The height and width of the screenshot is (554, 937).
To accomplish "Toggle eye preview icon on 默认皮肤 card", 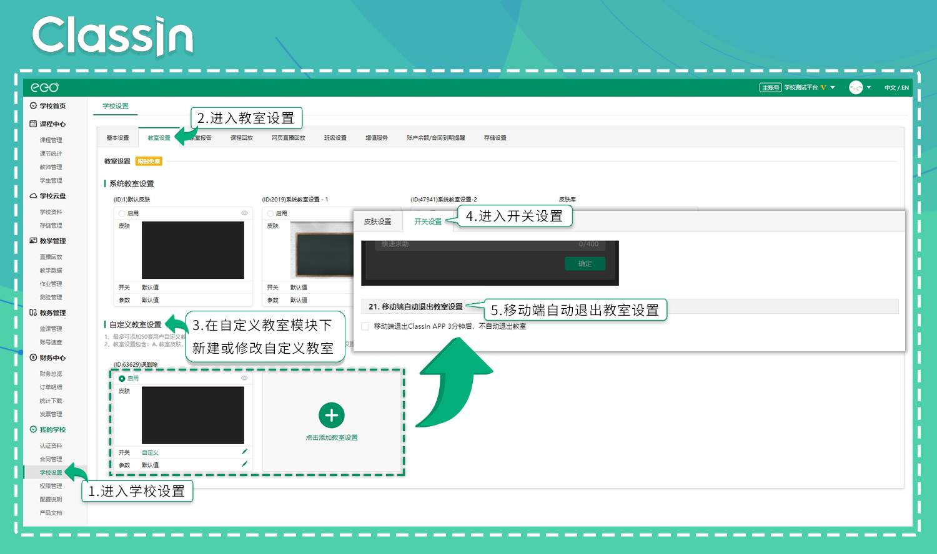I will (244, 213).
